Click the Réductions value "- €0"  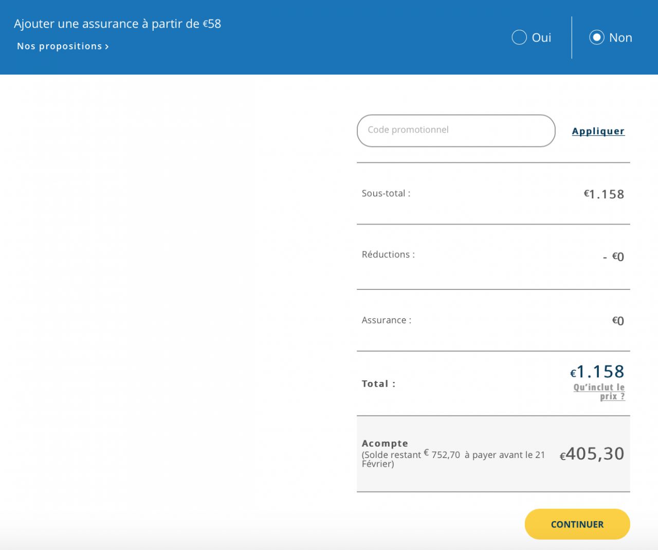point(613,256)
